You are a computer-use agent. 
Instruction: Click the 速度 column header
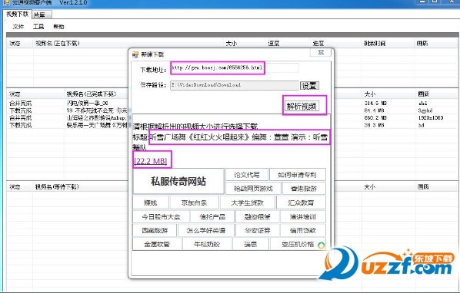tap(273, 44)
